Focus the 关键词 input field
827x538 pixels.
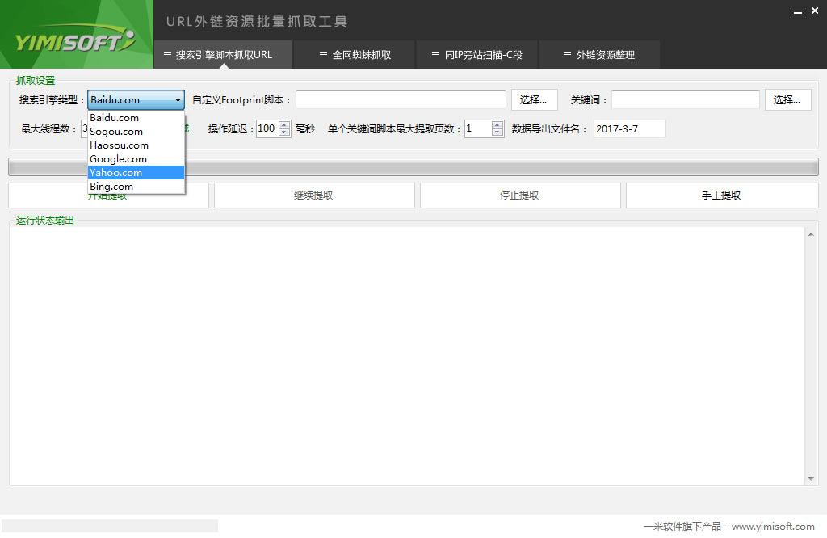tap(685, 99)
